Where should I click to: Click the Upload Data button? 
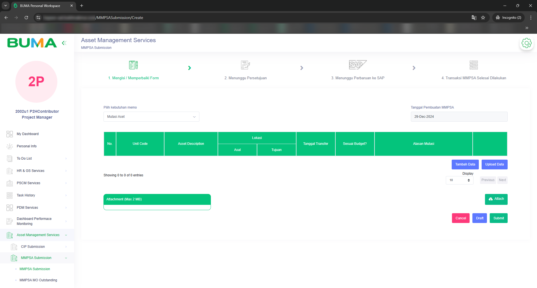(494, 164)
